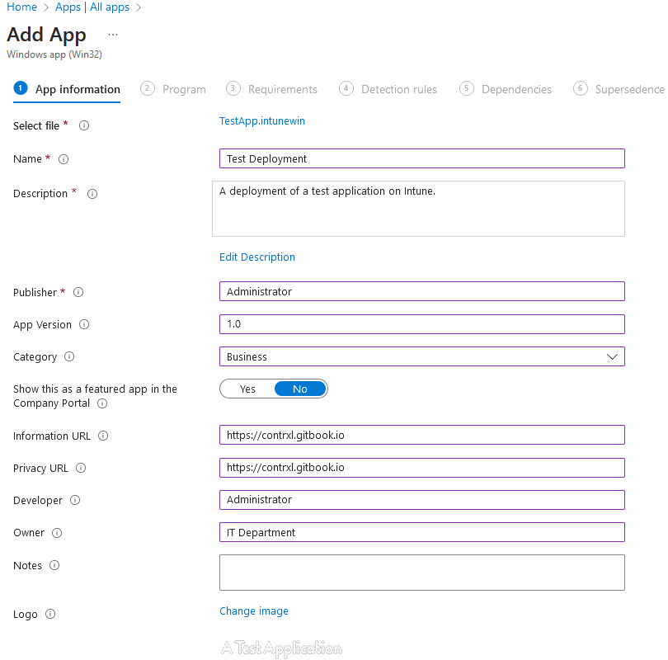The width and height of the screenshot is (668, 660).
Task: Open help for featured app setting
Action: pyautogui.click(x=101, y=403)
